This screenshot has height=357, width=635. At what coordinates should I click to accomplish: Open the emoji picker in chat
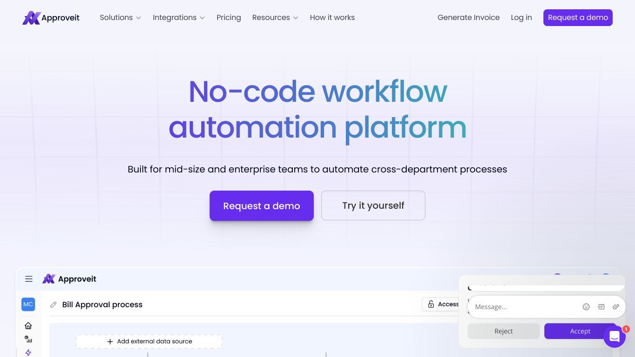[586, 307]
